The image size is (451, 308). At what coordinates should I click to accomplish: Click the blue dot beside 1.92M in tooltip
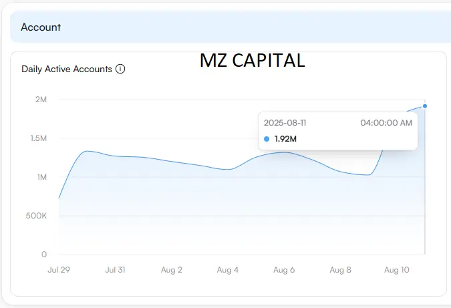(267, 139)
